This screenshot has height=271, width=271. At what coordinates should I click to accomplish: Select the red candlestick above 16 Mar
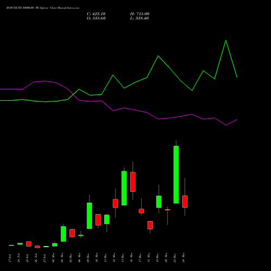click(133, 182)
